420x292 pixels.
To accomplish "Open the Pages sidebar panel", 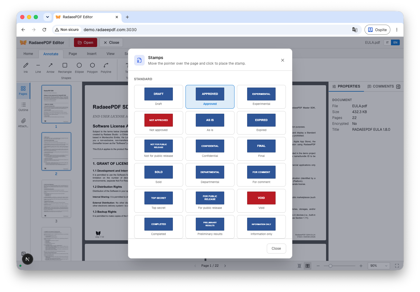I will coord(23,90).
